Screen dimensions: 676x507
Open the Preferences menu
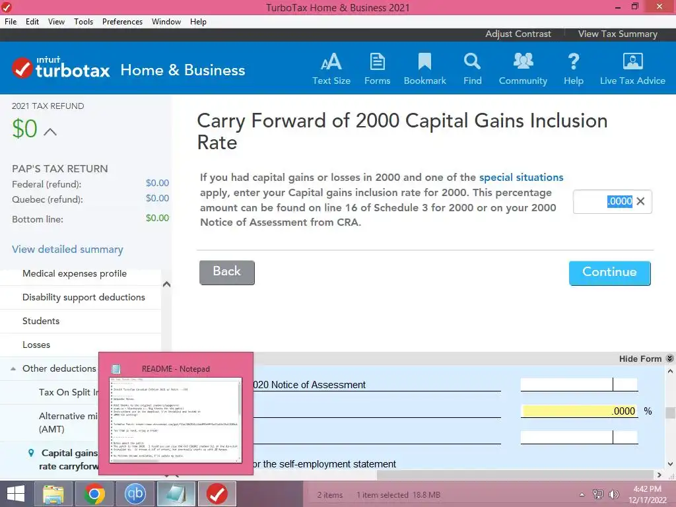point(122,22)
